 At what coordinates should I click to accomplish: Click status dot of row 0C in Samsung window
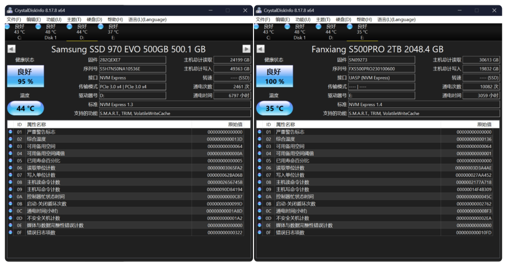click(x=10, y=211)
